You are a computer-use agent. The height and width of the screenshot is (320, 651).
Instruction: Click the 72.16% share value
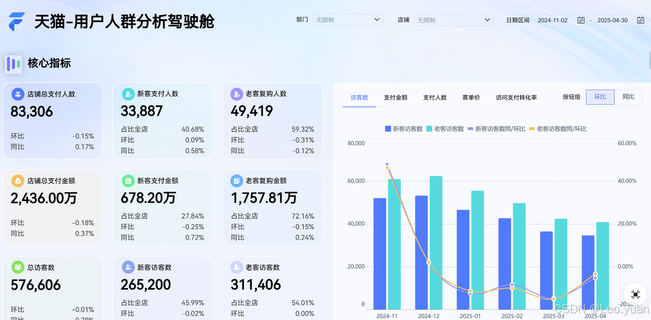(x=303, y=216)
